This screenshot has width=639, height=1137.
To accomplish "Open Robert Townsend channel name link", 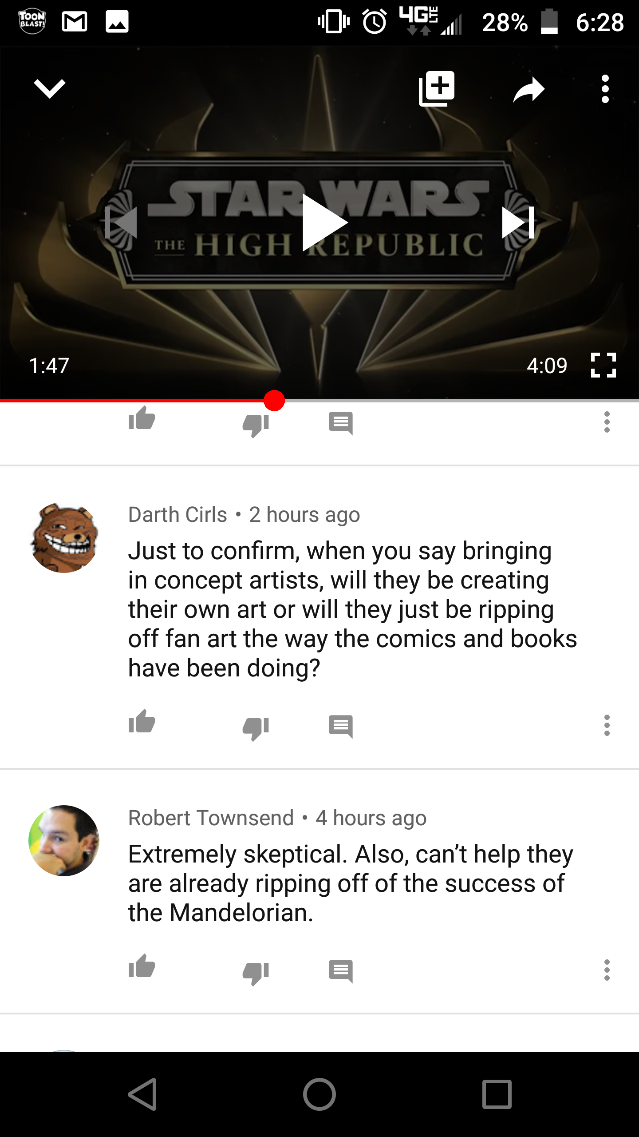I will tap(211, 818).
